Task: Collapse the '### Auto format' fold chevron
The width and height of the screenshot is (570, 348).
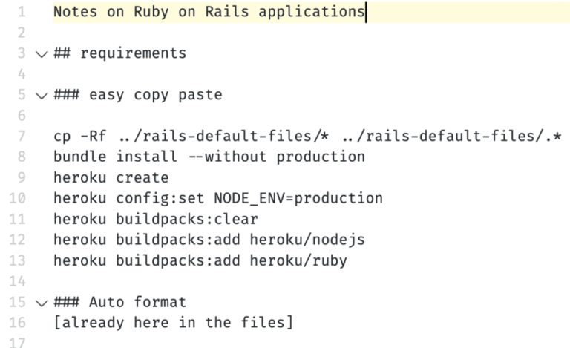Action: (x=42, y=303)
